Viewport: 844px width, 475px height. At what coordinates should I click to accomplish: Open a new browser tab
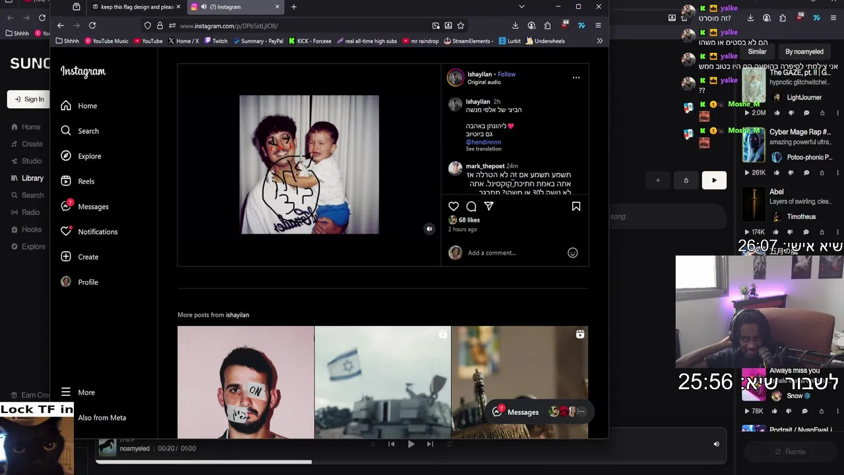pyautogui.click(x=293, y=7)
